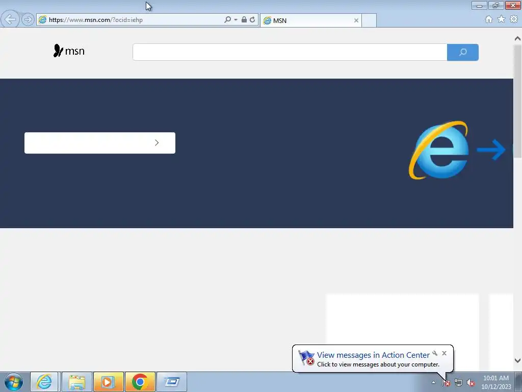Screen dimensions: 522x392
Task: Go back with the browser Back arrow
Action: pyautogui.click(x=10, y=20)
